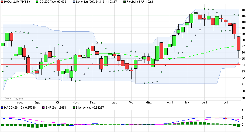The height and width of the screenshot is (134, 252).
Task: Click the dark green Parabolic SAR legend square
Action: coord(124,2)
